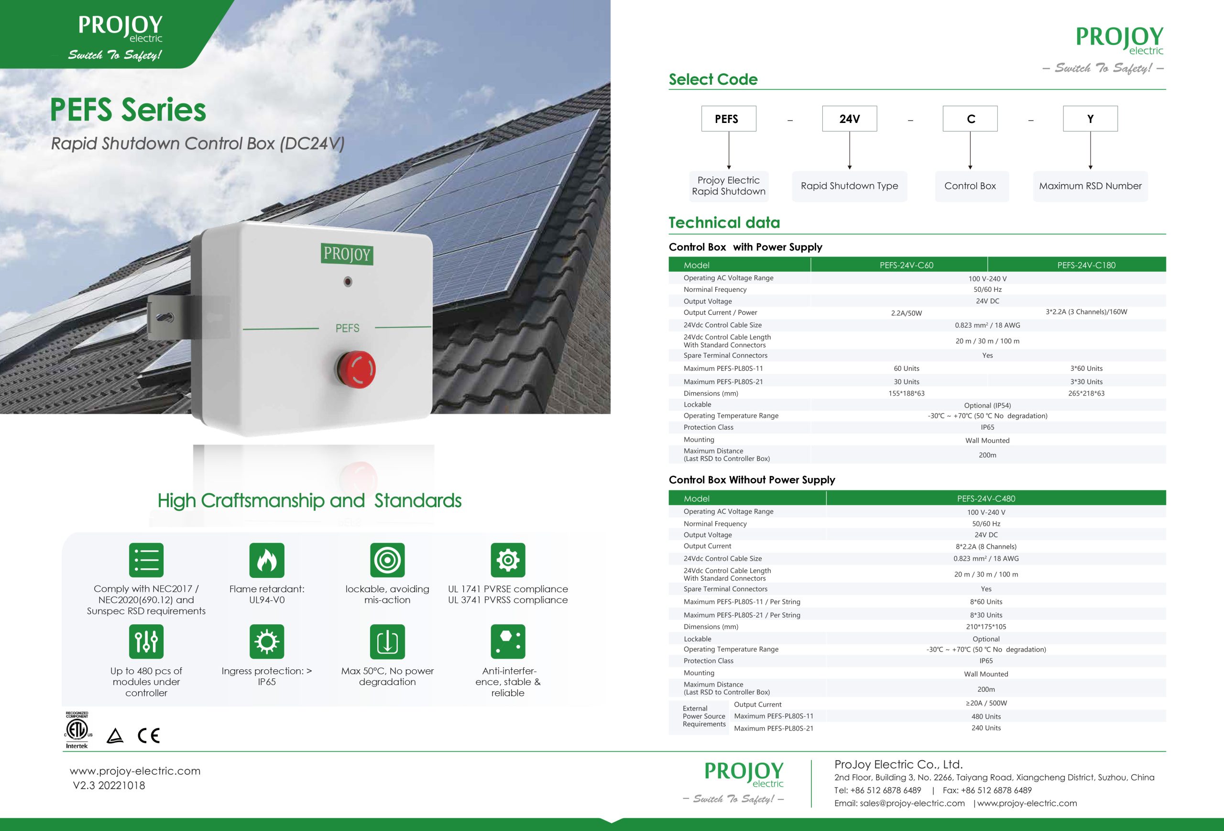The image size is (1224, 831).
Task: Click the 2nd Floor, Building 3 address line
Action: coord(994,777)
